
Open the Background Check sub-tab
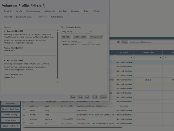click(x=24, y=17)
